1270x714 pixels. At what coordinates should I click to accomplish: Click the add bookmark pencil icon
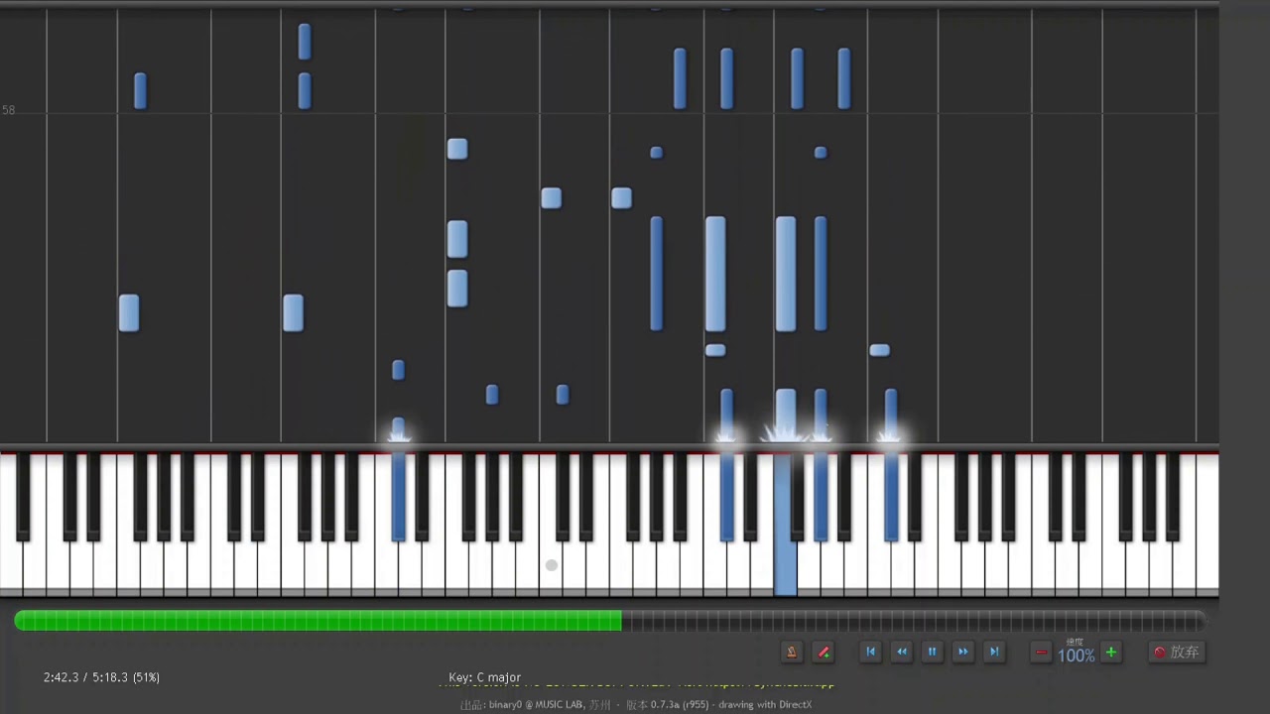click(x=823, y=652)
